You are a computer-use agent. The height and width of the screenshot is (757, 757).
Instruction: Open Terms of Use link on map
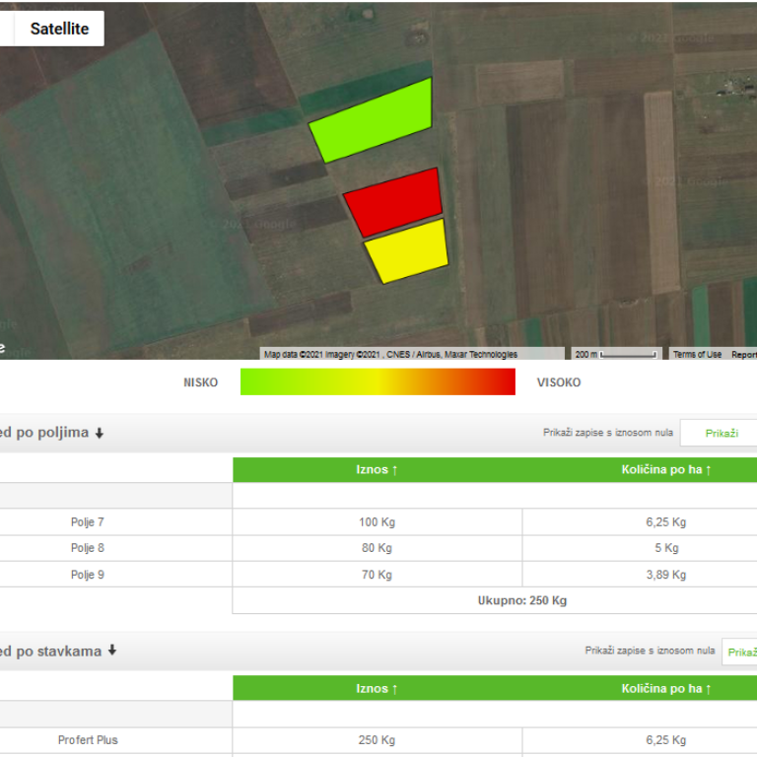tap(697, 355)
